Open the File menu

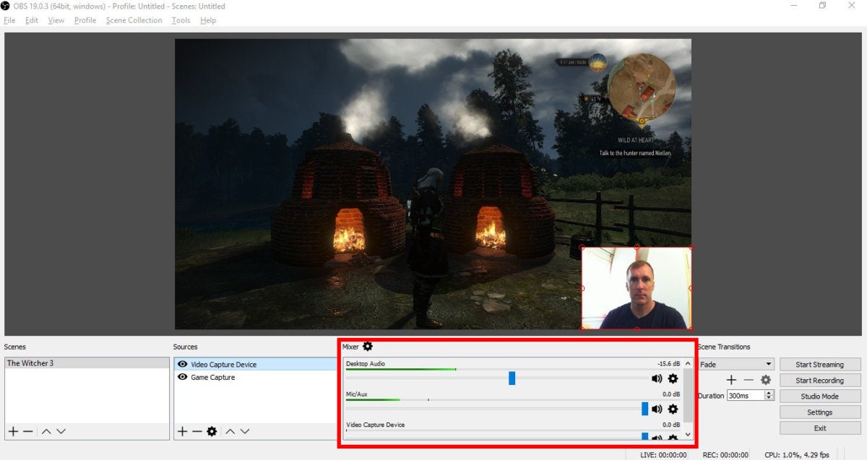pos(9,20)
